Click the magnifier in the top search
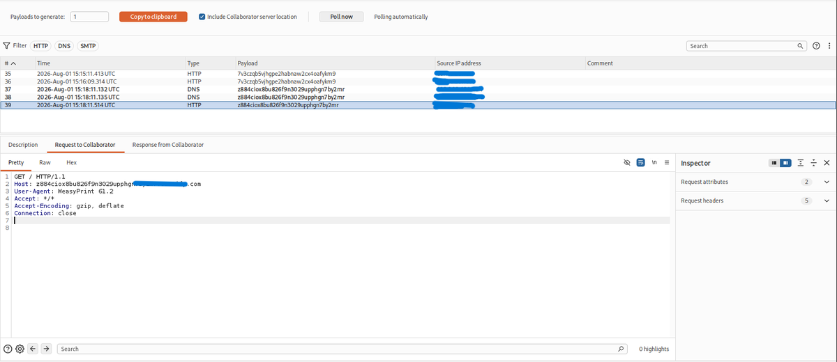The height and width of the screenshot is (362, 837). (801, 46)
